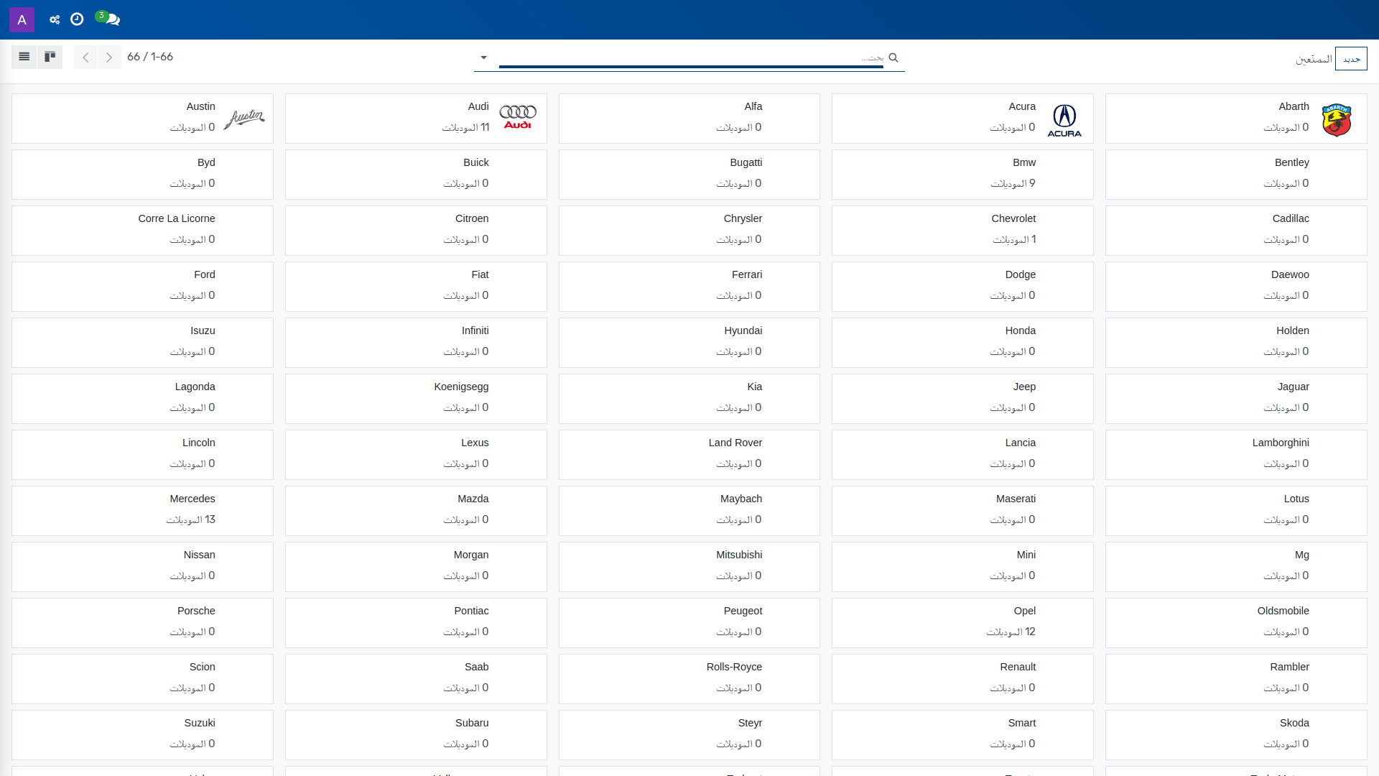View the Renault manufacturer record

point(962,679)
